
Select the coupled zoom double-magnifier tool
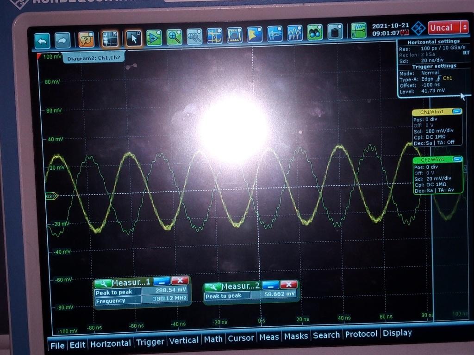click(194, 37)
